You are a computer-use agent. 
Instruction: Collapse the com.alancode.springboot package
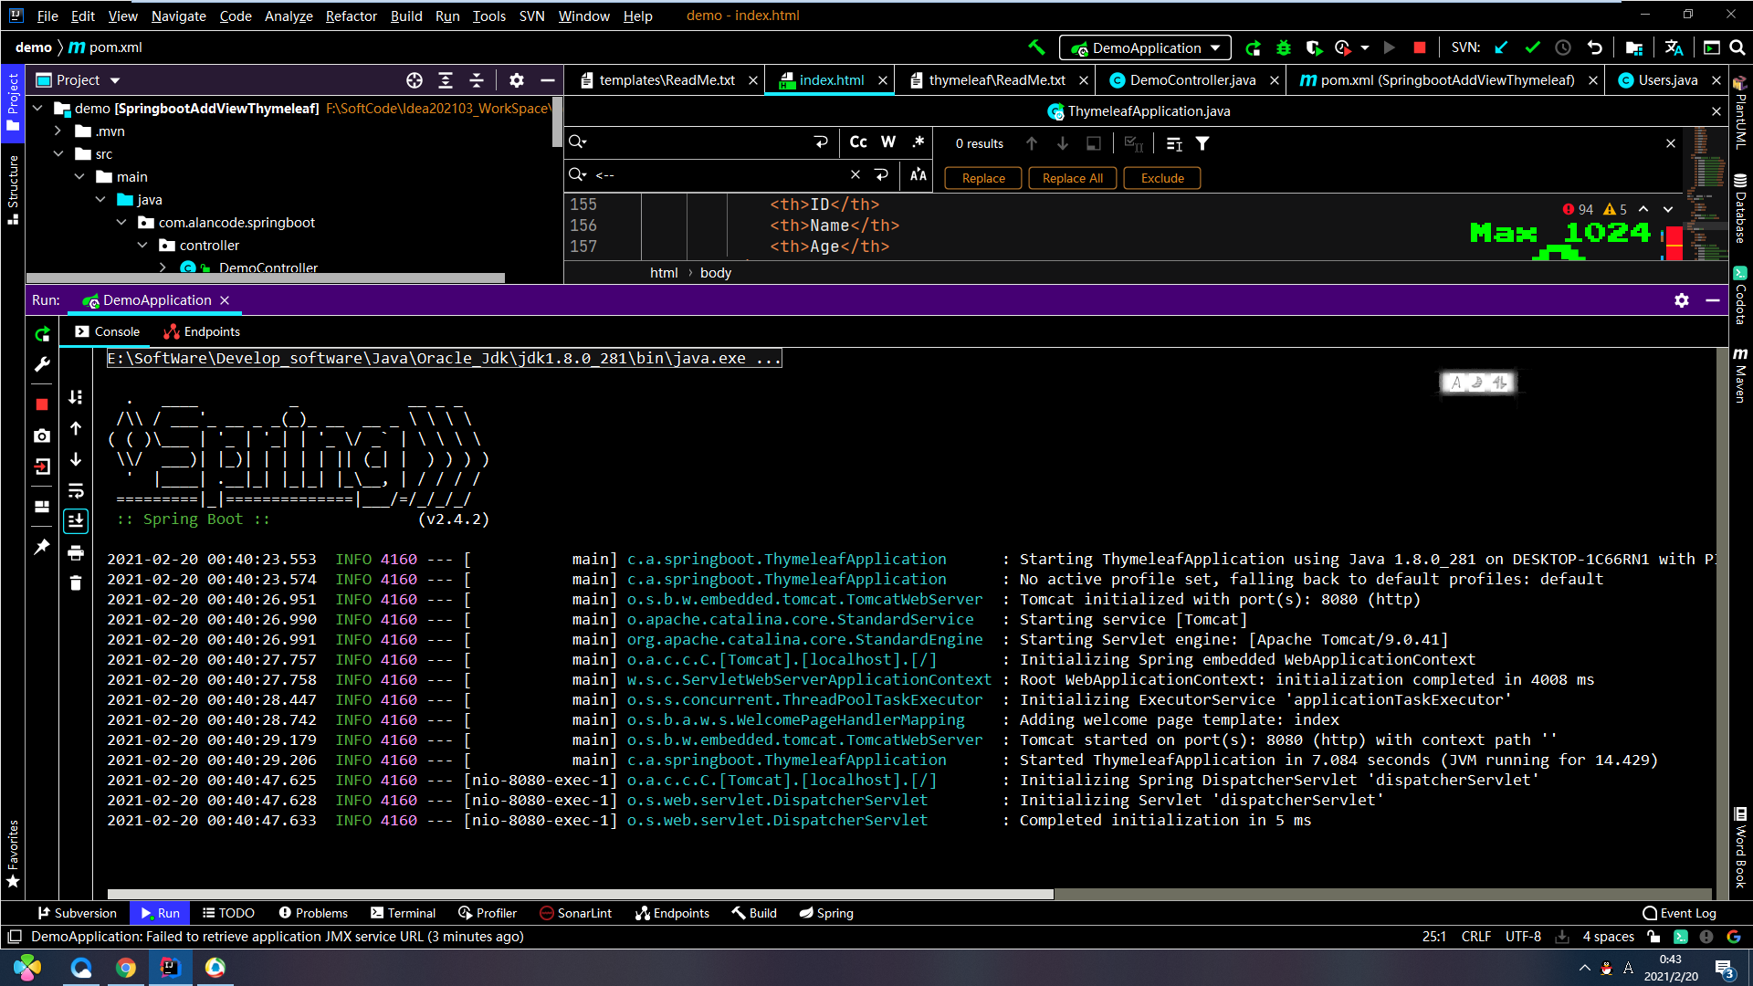click(121, 222)
